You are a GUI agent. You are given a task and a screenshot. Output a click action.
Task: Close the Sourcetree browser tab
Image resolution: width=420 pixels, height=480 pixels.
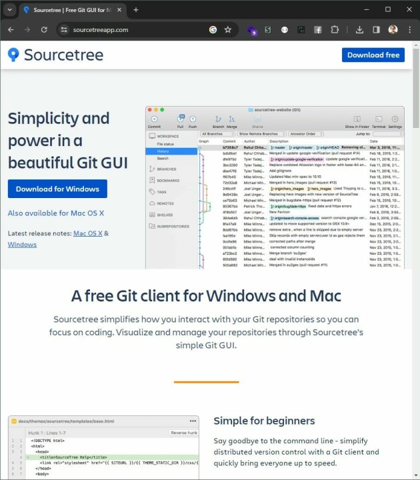point(119,10)
